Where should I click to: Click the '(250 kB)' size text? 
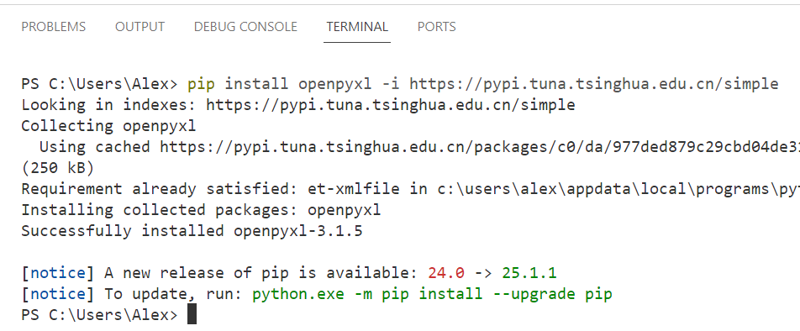[58, 168]
